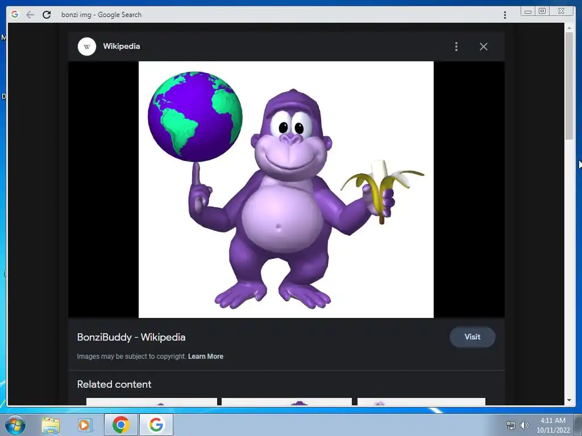
Task: Open the first related content thumbnail
Action: click(151, 401)
